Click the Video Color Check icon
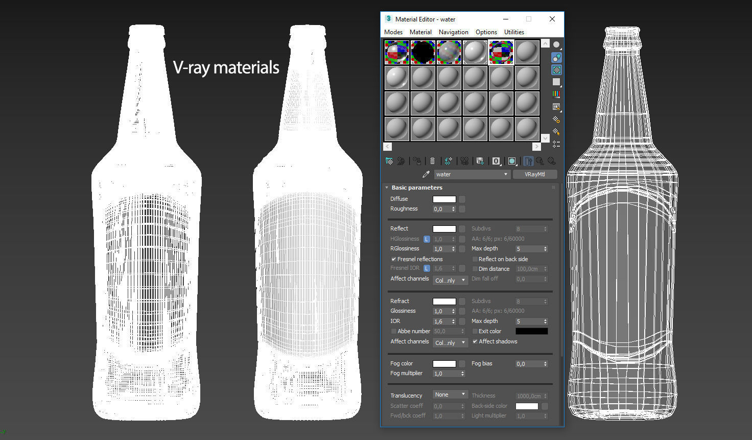Screen dimensions: 752x440 coord(556,94)
